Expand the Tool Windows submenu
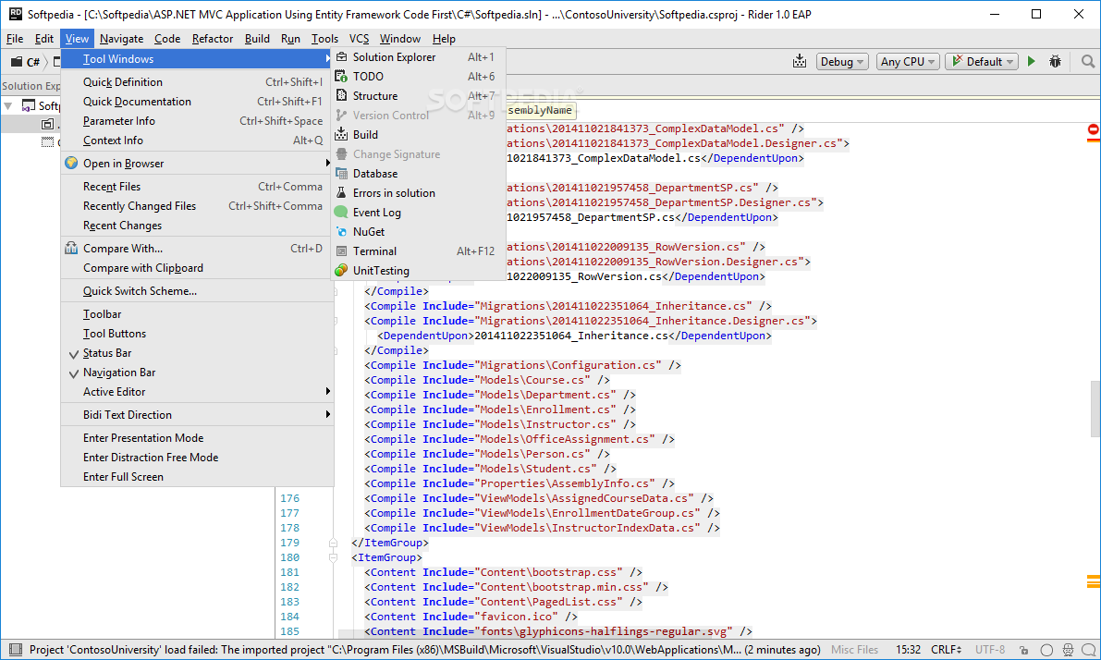Image resolution: width=1101 pixels, height=660 pixels. [197, 59]
